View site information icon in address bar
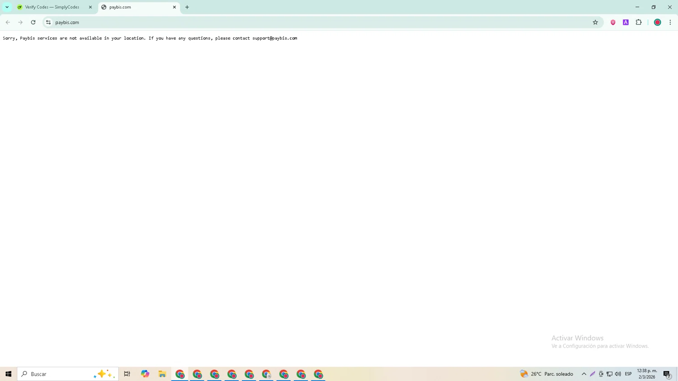This screenshot has height=381, width=678. pyautogui.click(x=48, y=22)
